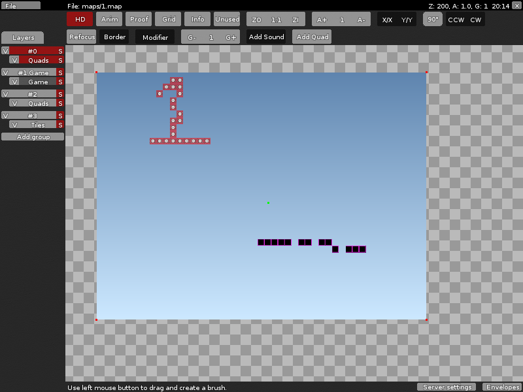Image resolution: width=523 pixels, height=392 pixels.
Task: Rotate brush counter-clockwise with CCW
Action: (x=456, y=20)
